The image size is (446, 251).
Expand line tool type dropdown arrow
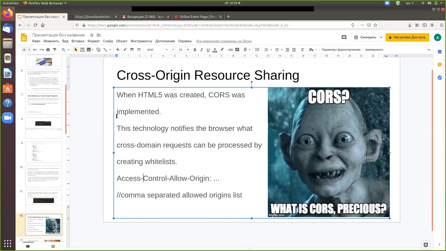coord(110,50)
